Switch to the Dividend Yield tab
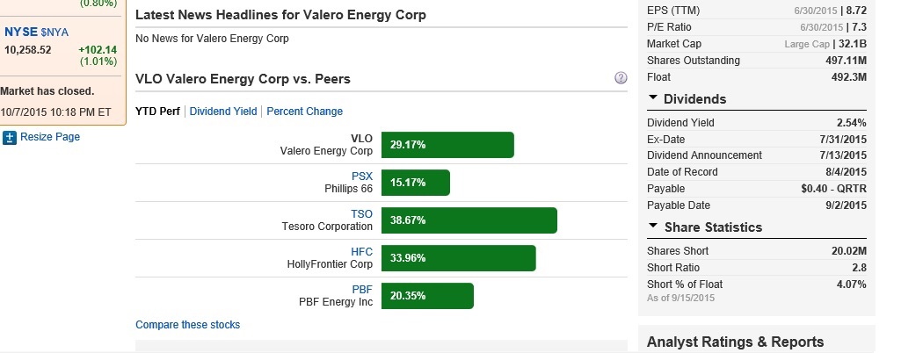The image size is (923, 353). pos(223,112)
